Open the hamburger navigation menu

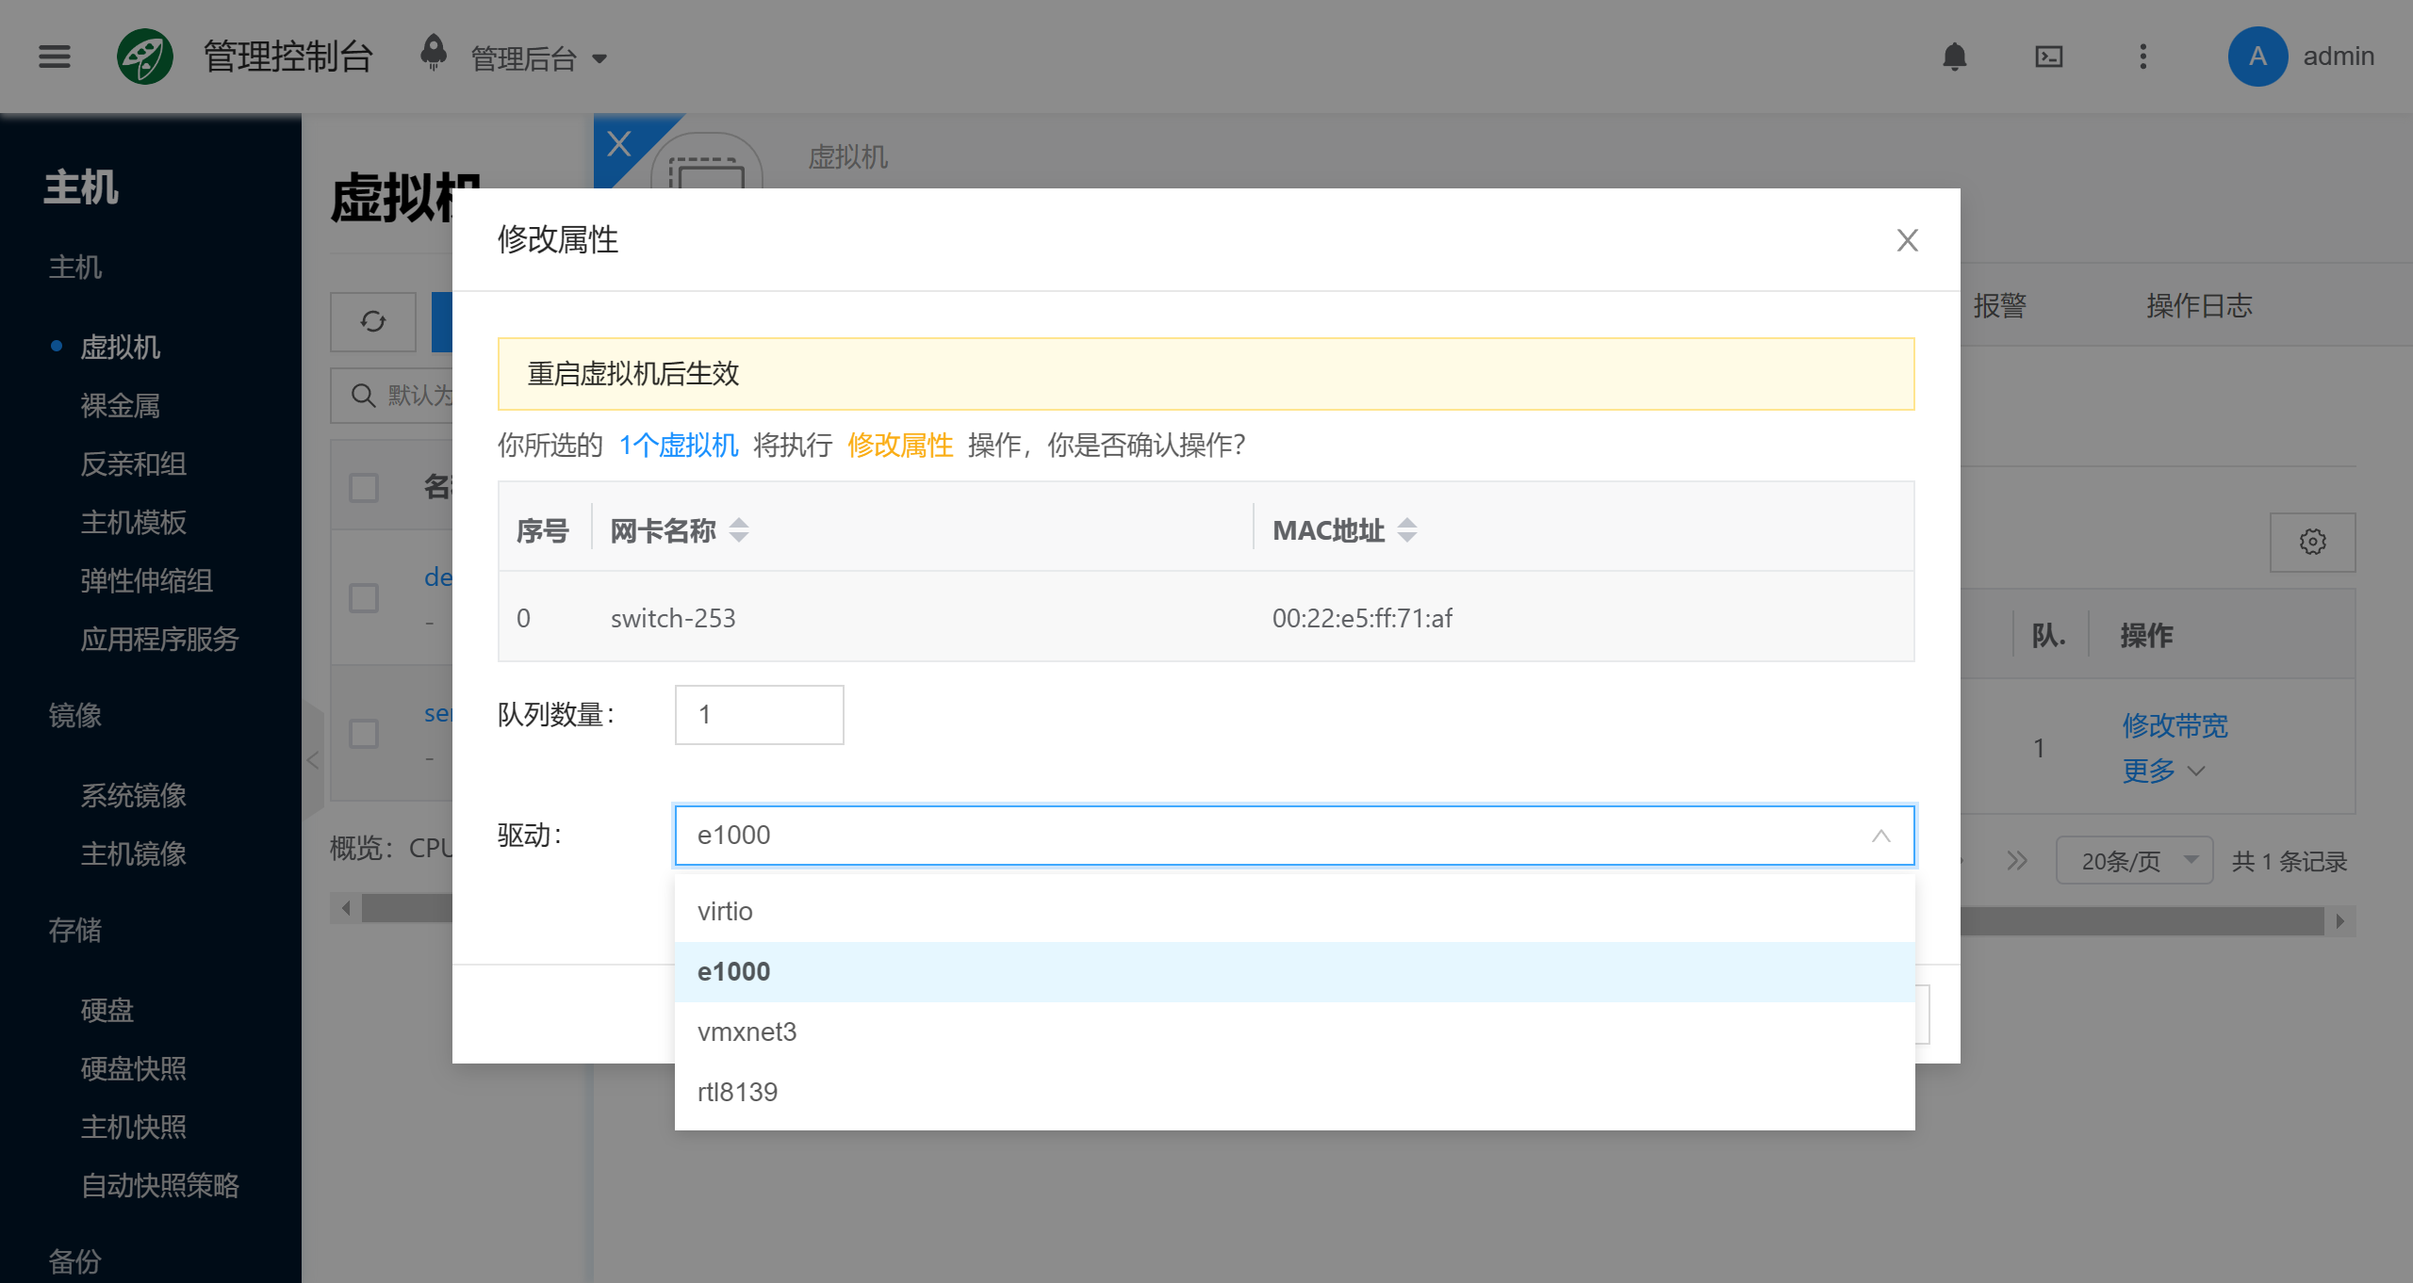55,57
